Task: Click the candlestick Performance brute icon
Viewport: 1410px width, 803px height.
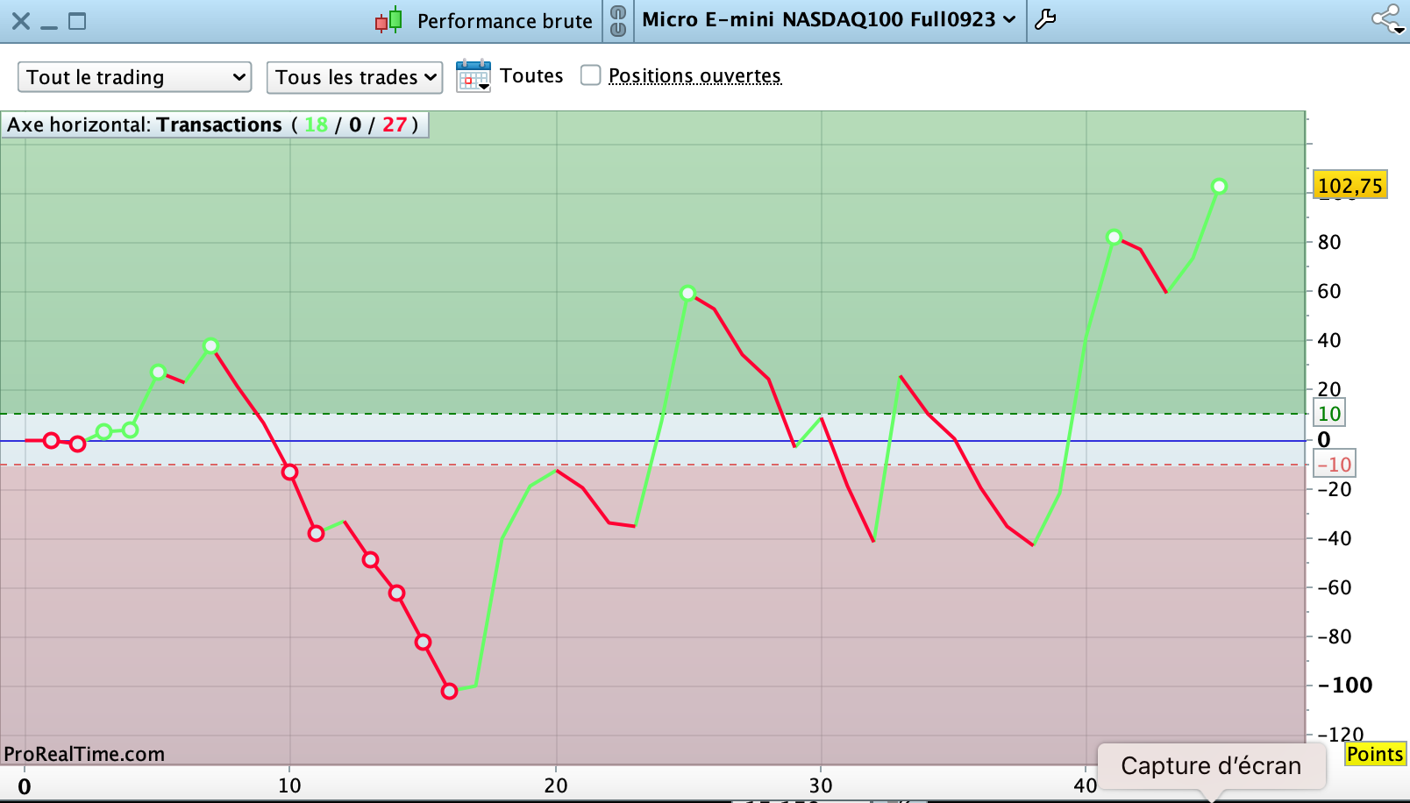Action: coord(388,20)
